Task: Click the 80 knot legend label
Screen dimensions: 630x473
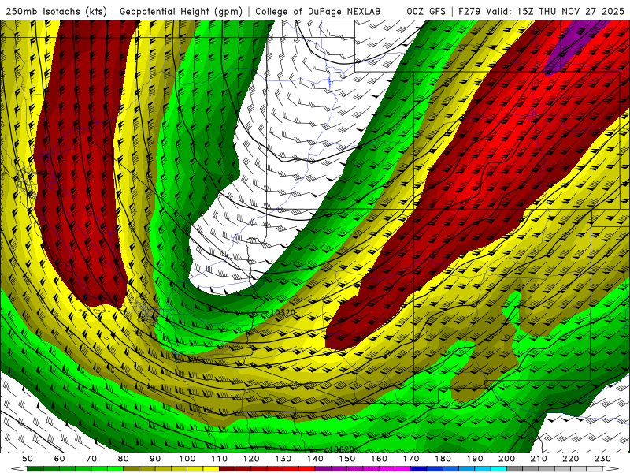Action: (123, 459)
